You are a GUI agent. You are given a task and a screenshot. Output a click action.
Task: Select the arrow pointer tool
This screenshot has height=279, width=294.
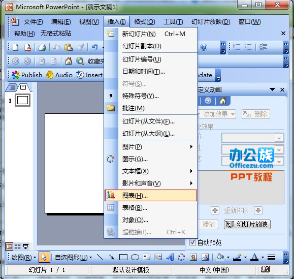44,257
